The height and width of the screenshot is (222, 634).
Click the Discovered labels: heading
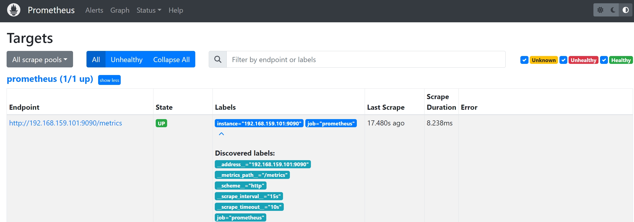tap(245, 153)
